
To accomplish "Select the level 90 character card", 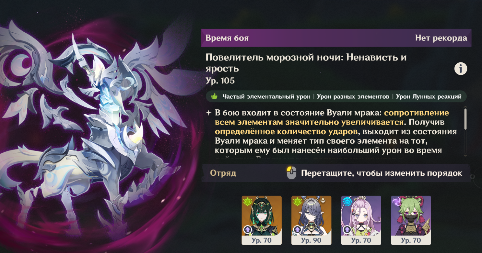I will point(312,220).
